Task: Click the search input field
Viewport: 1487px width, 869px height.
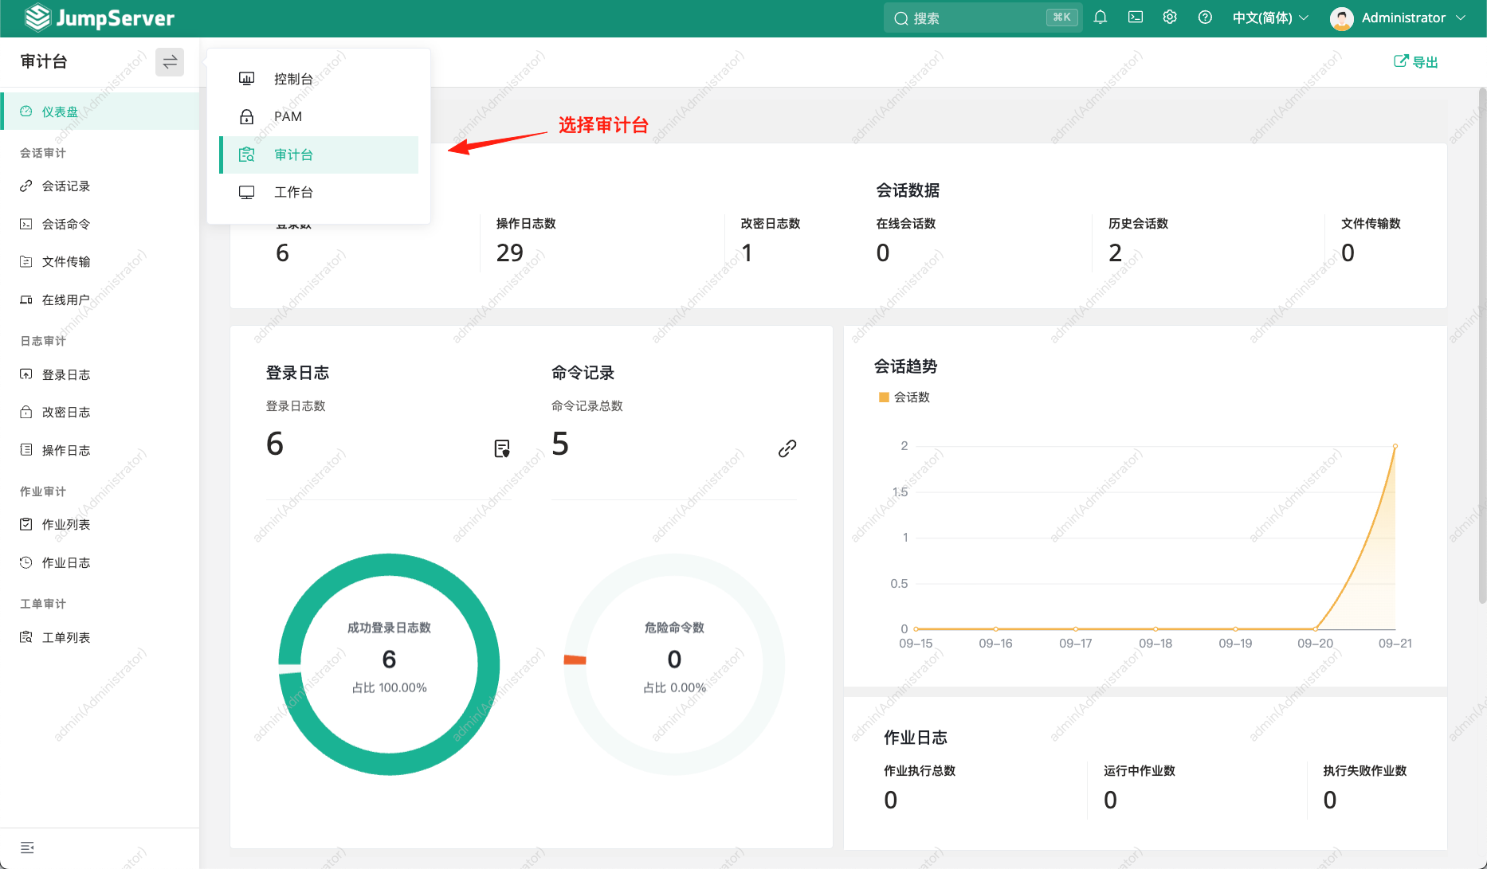Action: pos(976,18)
